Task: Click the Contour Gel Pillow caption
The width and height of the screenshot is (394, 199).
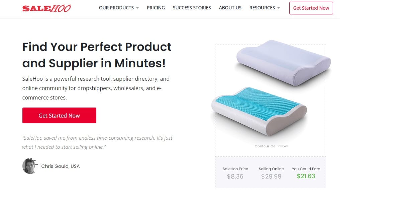Action: [271, 146]
